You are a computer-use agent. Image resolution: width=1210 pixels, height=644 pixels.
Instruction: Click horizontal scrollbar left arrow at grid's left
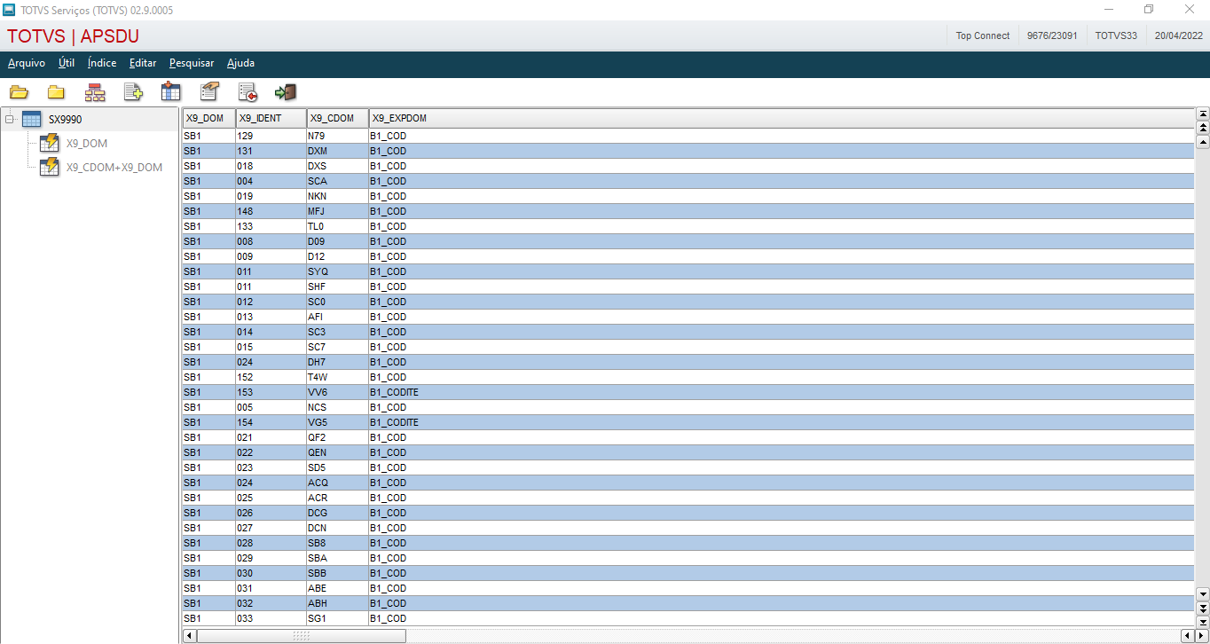[x=189, y=636]
